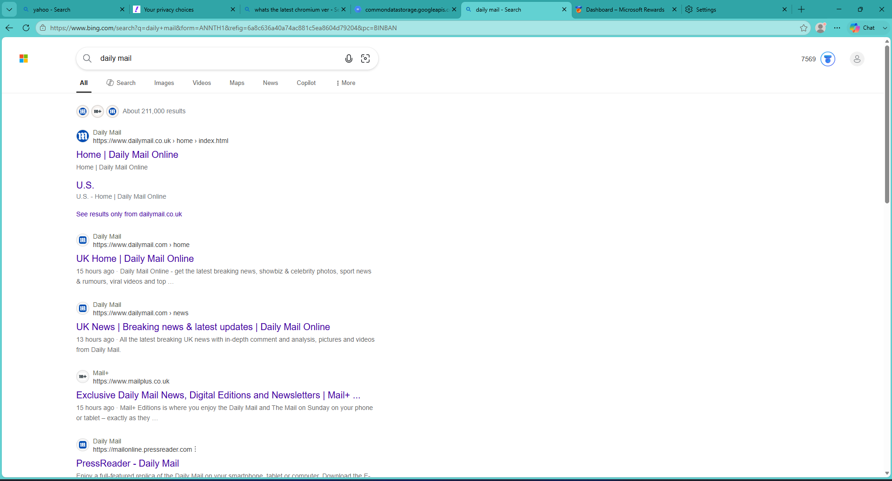Switch to the Maps tab
Viewport: 892px width, 481px height.
tap(237, 83)
